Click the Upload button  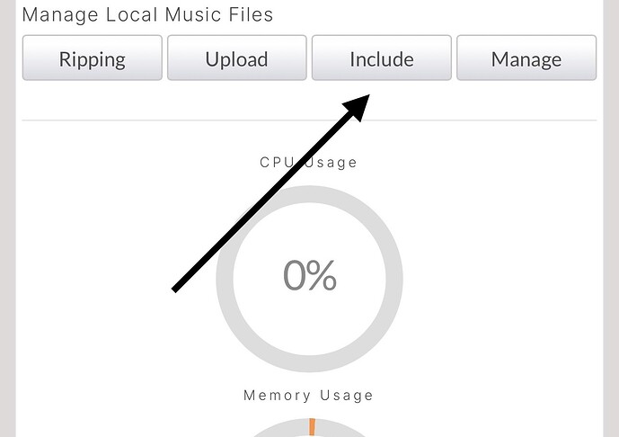(x=237, y=58)
